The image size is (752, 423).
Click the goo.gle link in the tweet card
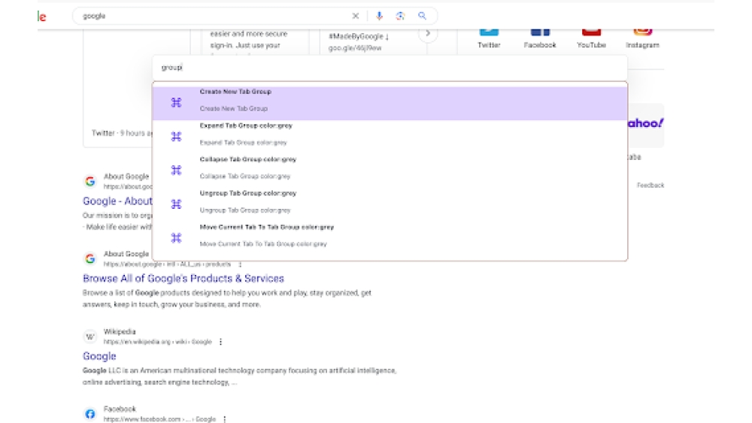355,48
